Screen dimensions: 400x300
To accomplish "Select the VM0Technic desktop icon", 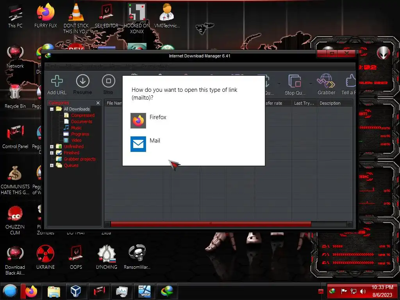I will (x=167, y=16).
